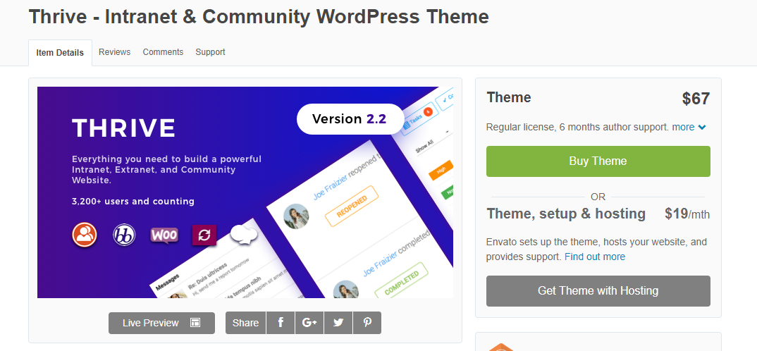
Task: Click the Share label button
Action: pyautogui.click(x=246, y=323)
